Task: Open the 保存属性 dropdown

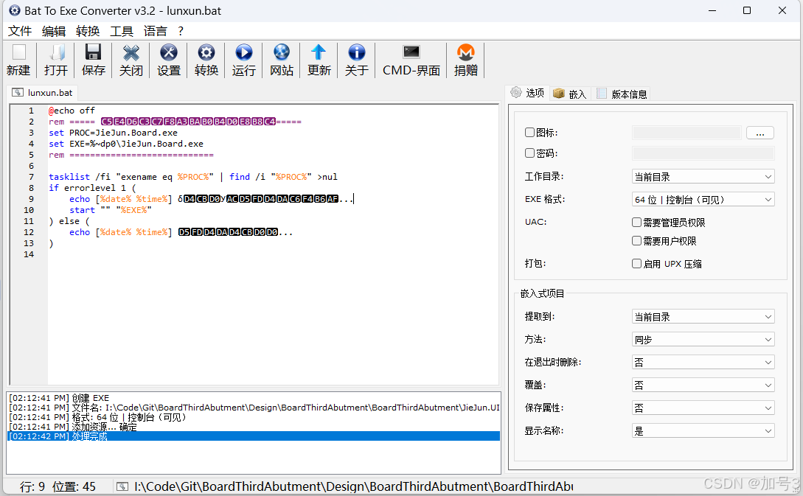Action: (703, 408)
